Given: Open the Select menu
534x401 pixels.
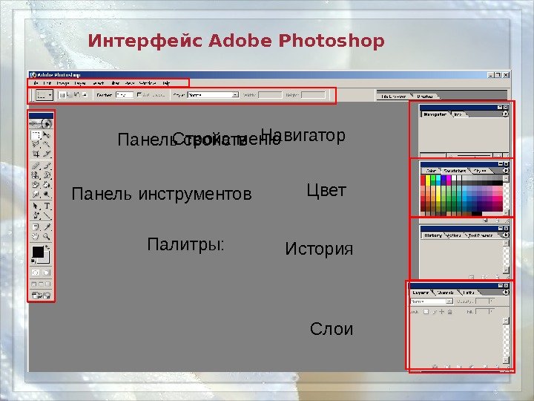Looking at the screenshot, I should 98,83.
